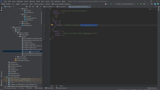Screen dimensions: 160x90
Task: Open the VCS menu
Action: pos(52,1)
